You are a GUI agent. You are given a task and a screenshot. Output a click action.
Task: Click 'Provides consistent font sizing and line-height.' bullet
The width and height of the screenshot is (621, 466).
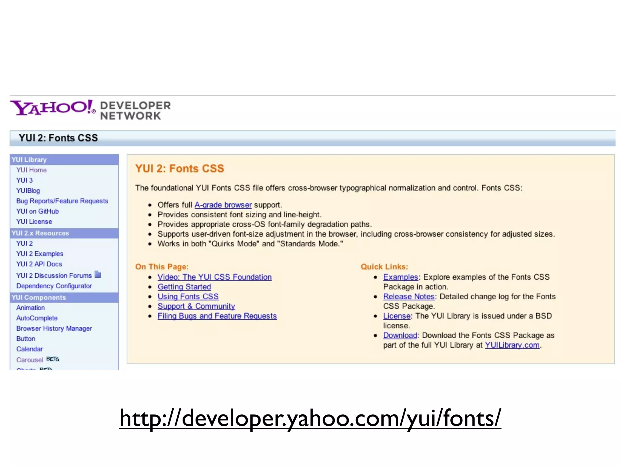click(240, 215)
